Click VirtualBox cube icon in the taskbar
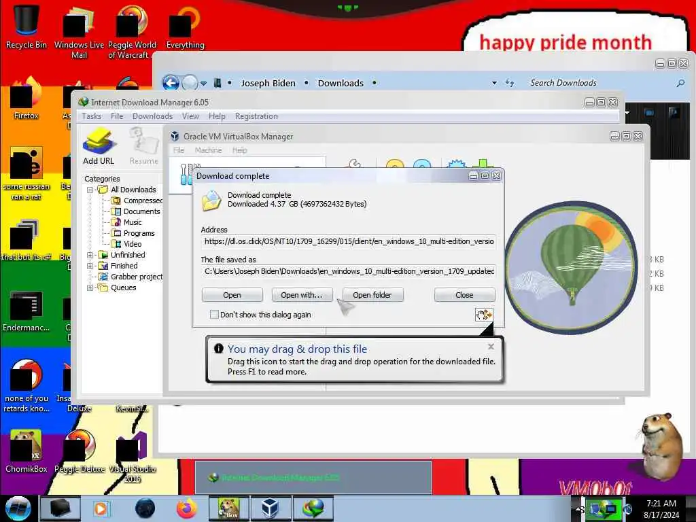This screenshot has width=696, height=522. 270,508
